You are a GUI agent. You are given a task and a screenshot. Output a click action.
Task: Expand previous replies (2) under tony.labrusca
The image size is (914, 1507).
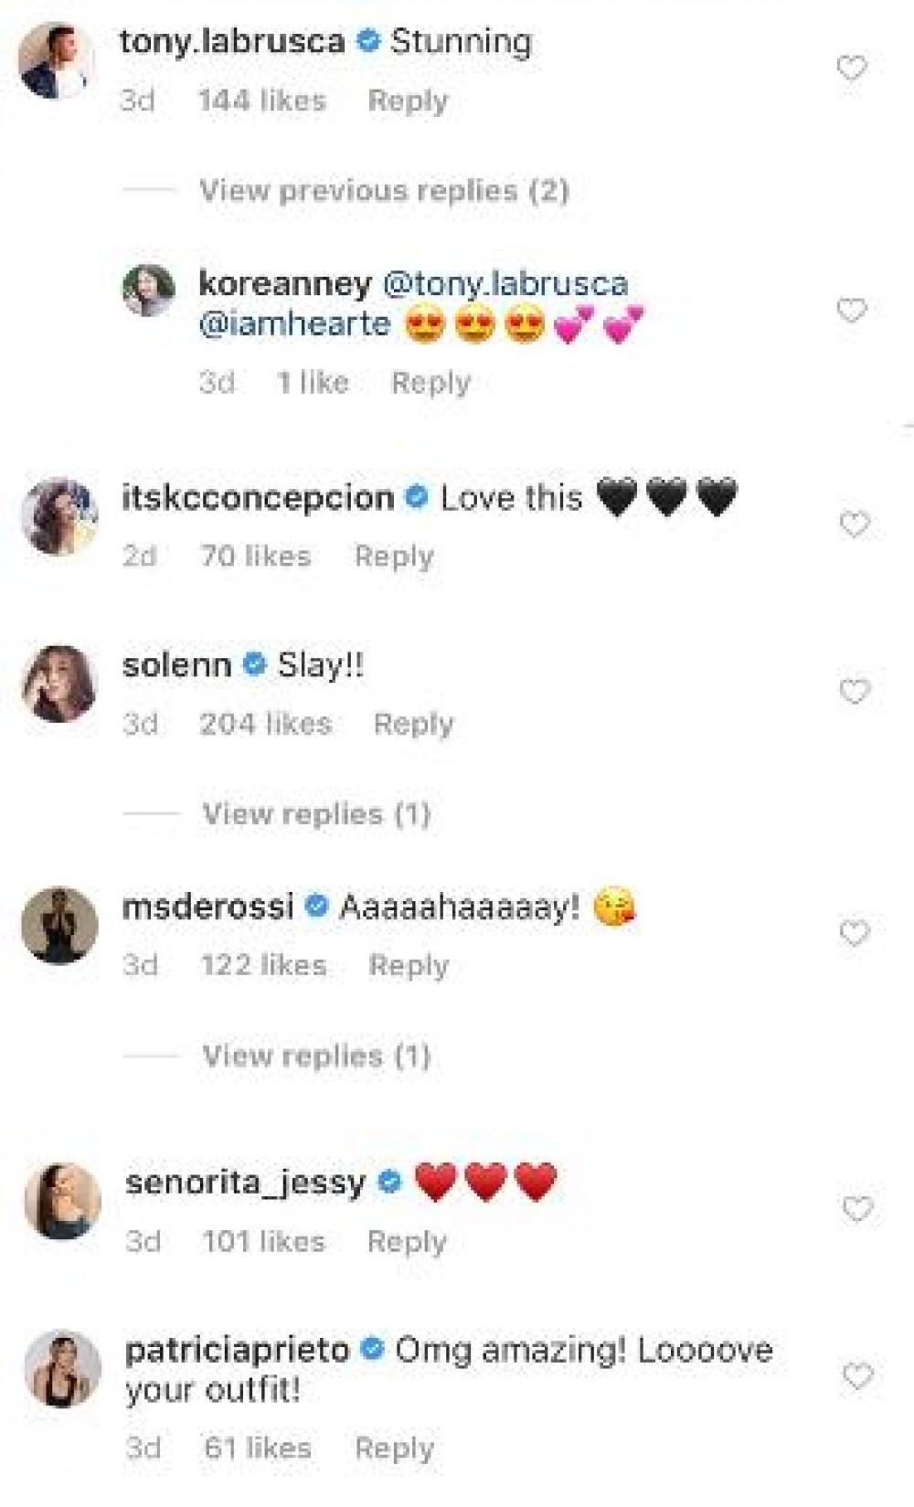pos(384,191)
